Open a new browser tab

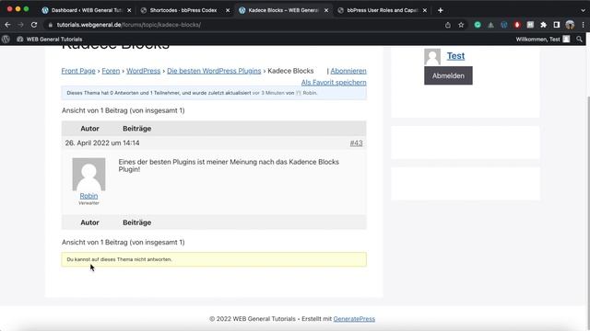coord(441,10)
